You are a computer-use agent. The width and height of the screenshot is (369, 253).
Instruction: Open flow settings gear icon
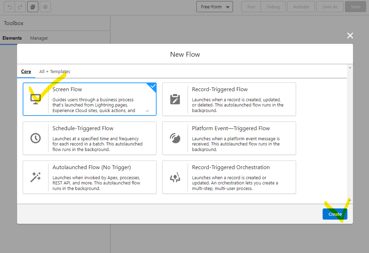point(45,7)
